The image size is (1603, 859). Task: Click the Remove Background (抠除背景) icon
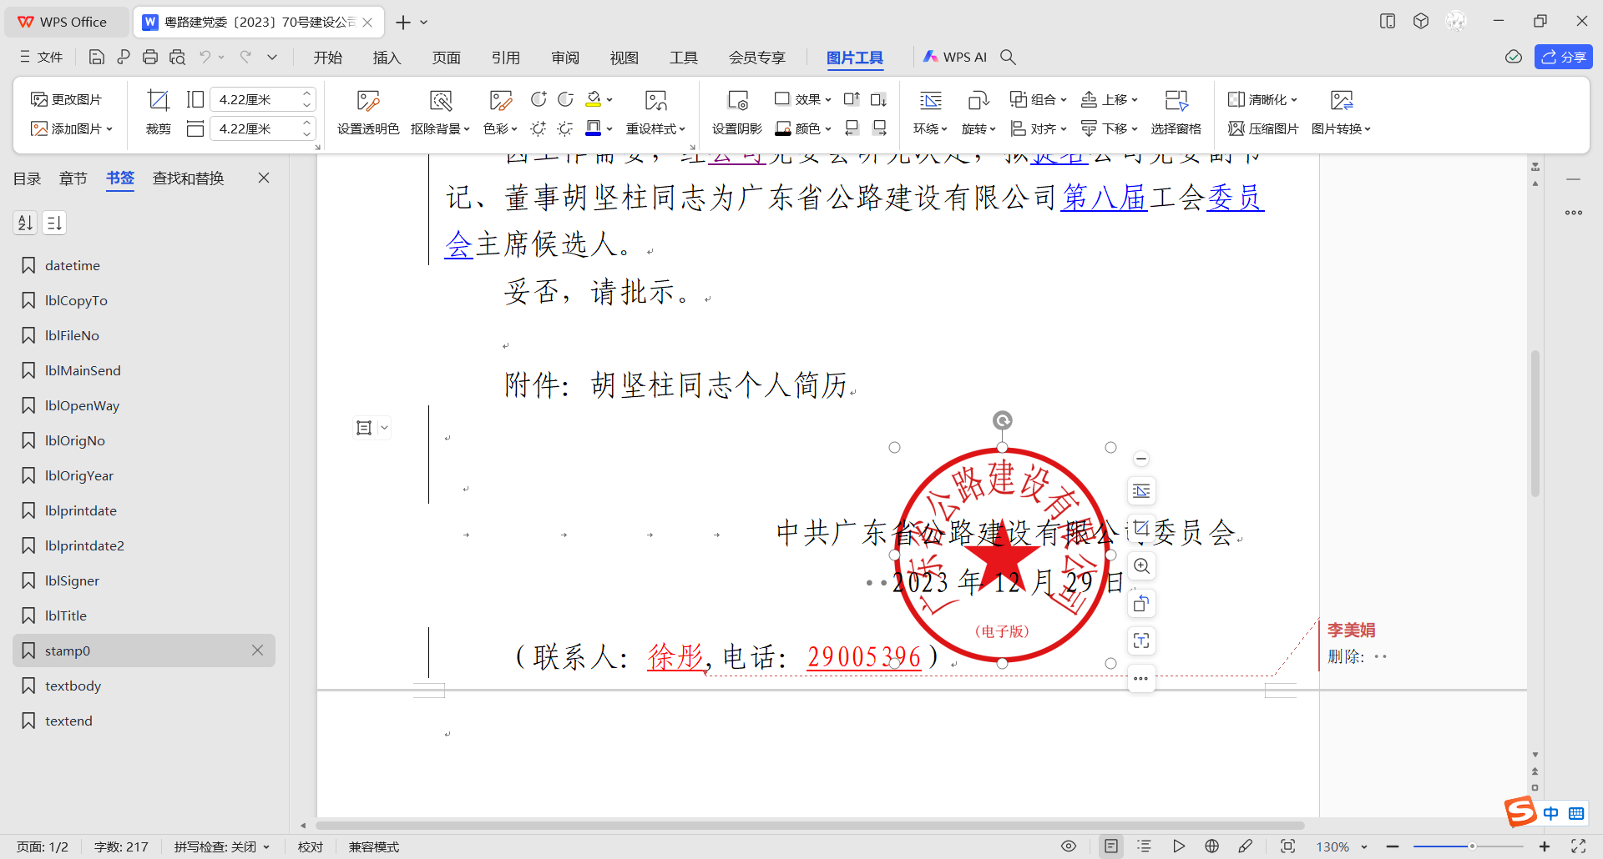[x=440, y=101]
